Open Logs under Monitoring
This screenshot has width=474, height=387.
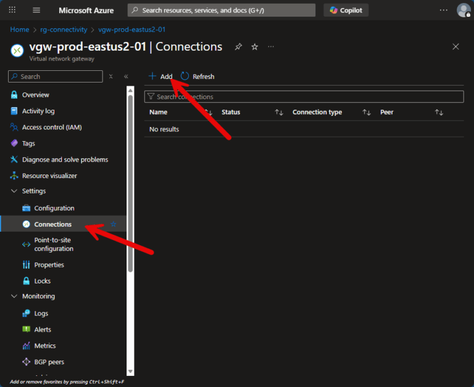point(41,313)
